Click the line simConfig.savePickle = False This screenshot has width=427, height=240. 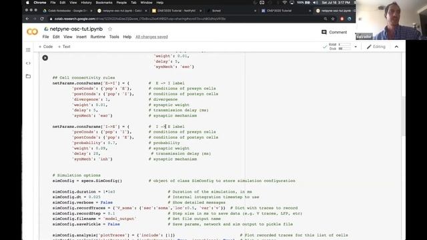pos(86,224)
